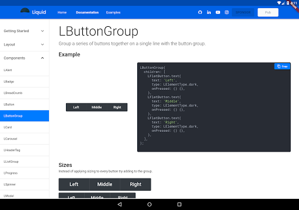This screenshot has height=210, width=299.
Task: Tap the Android back navigation button
Action: tap(120, 204)
